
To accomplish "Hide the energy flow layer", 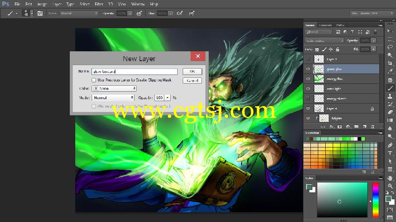I will coord(308,79).
